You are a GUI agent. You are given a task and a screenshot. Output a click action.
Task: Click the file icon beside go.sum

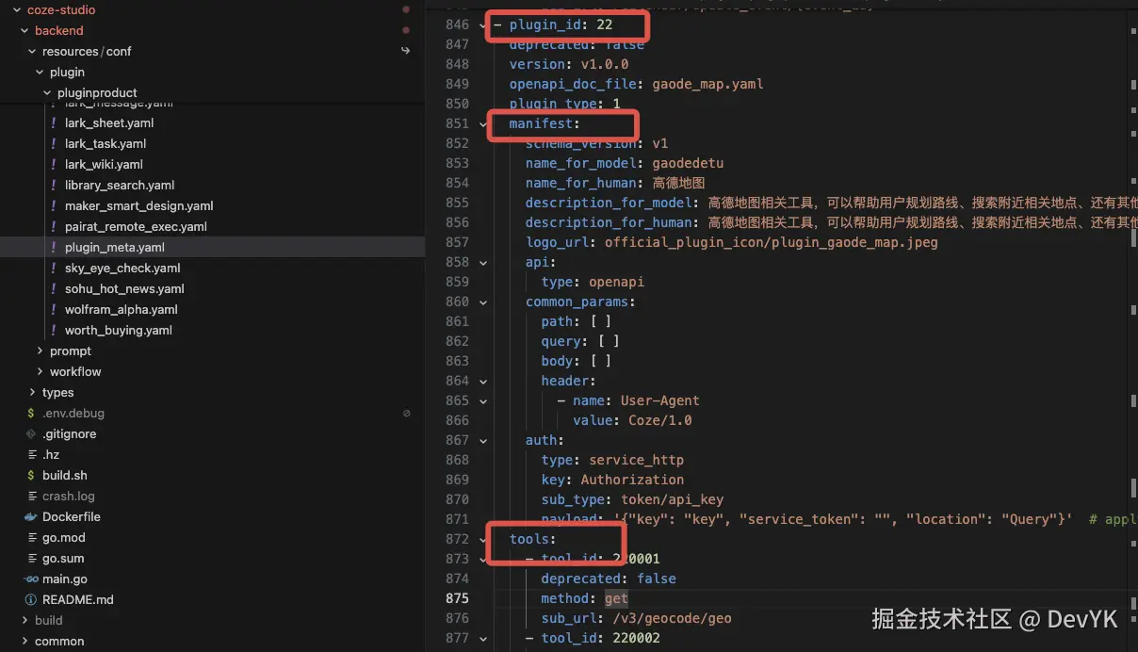[31, 559]
